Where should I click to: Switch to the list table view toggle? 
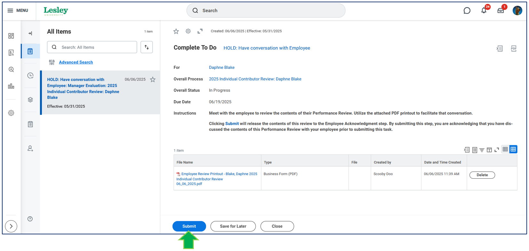click(505, 149)
